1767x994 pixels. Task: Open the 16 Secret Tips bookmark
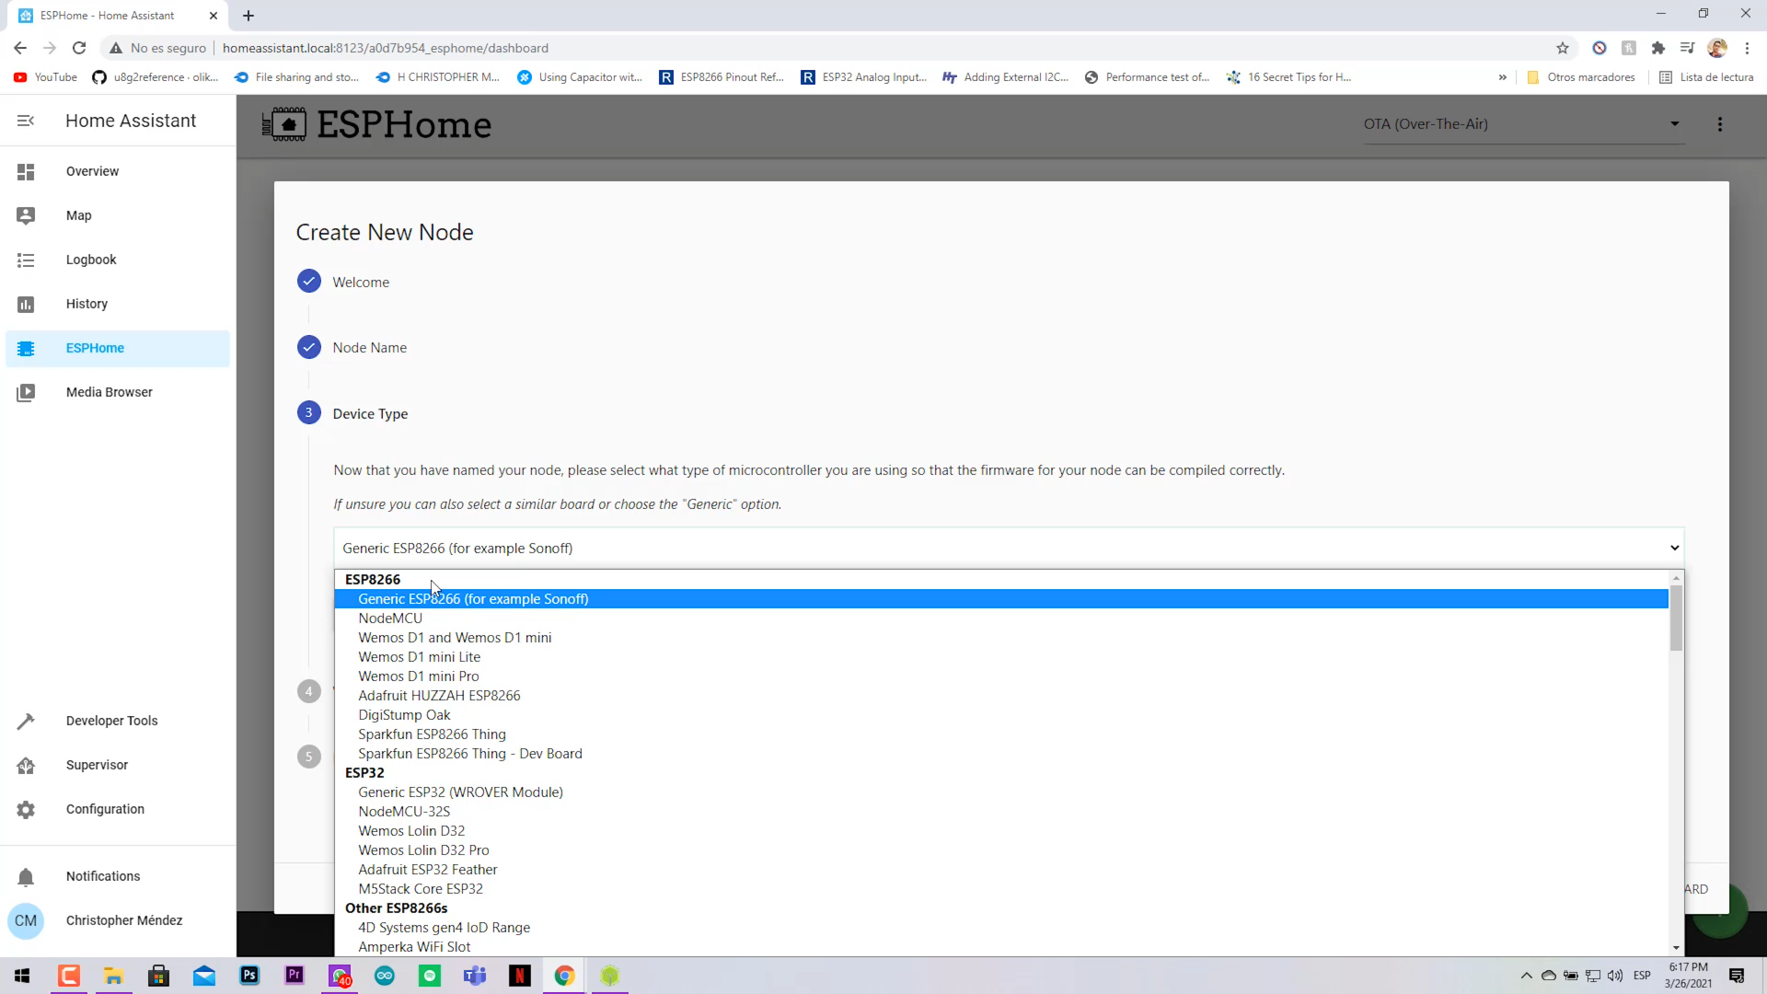tap(1288, 77)
